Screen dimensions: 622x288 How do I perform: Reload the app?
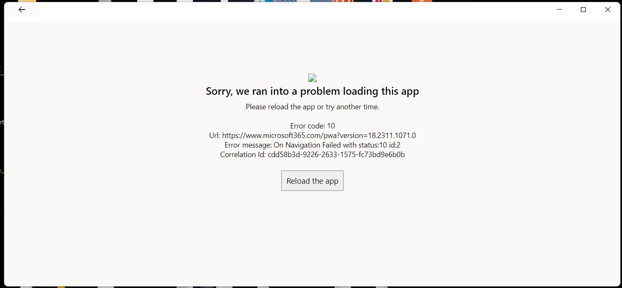point(312,181)
